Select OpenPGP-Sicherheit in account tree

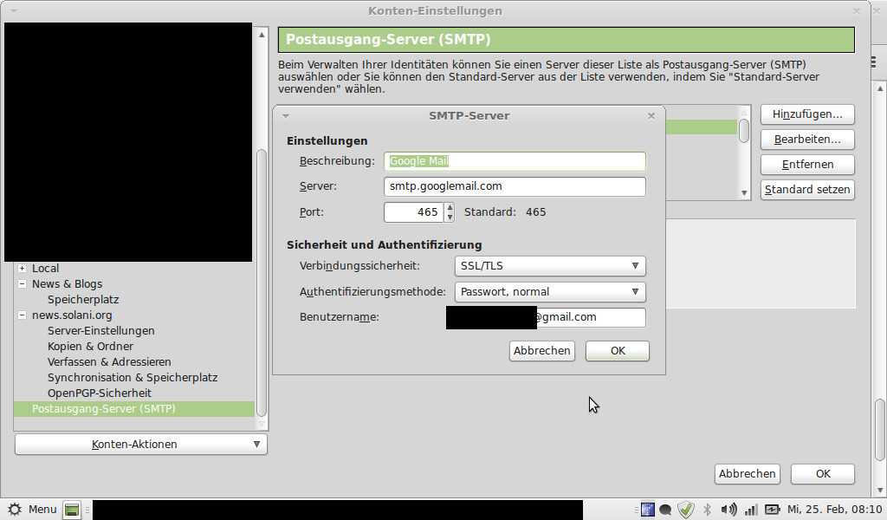[x=99, y=393]
